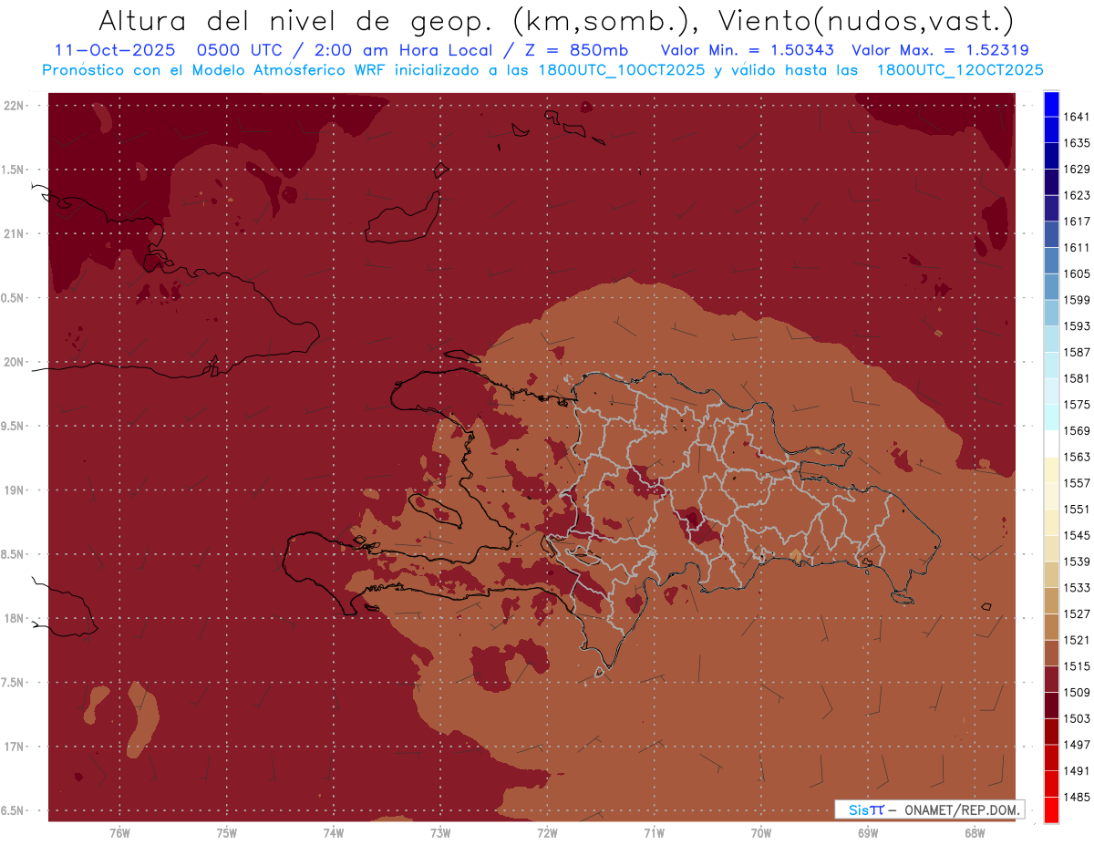Click the latitude label 18N
The width and height of the screenshot is (1094, 845).
click(14, 619)
